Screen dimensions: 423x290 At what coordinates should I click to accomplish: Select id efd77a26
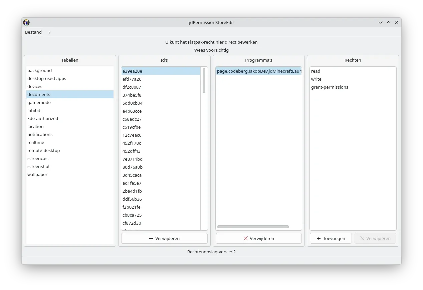click(x=161, y=79)
